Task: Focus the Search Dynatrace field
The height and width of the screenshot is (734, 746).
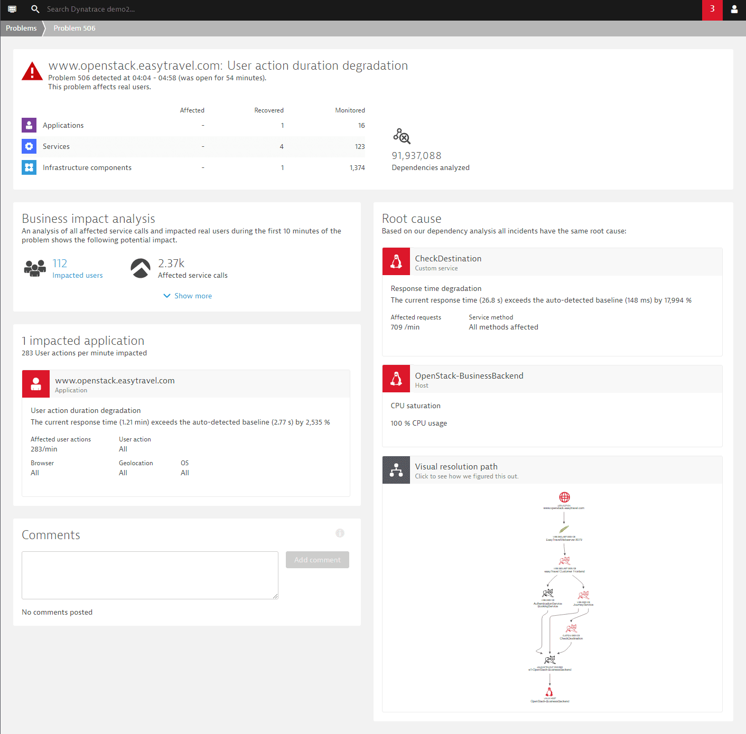Action: pos(91,9)
